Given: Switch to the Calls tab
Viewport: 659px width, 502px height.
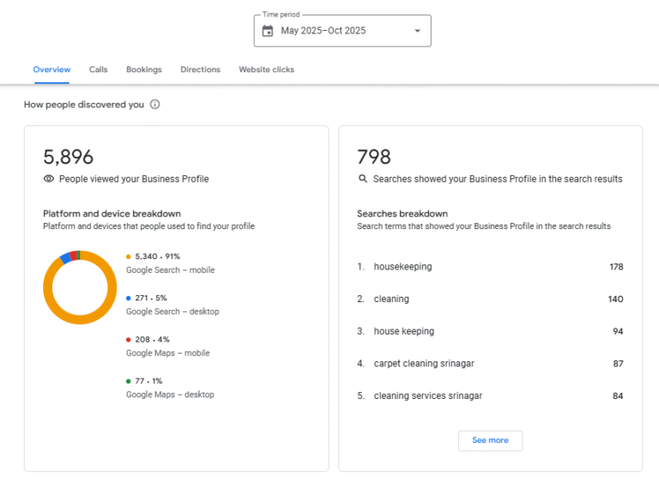Looking at the screenshot, I should [x=99, y=70].
